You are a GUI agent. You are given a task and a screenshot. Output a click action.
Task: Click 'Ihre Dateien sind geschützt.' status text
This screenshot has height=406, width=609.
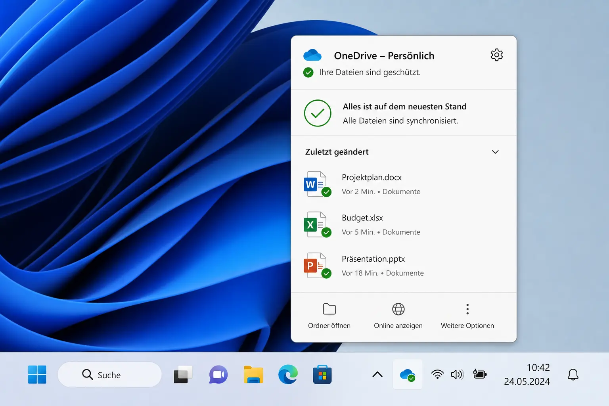click(x=370, y=72)
